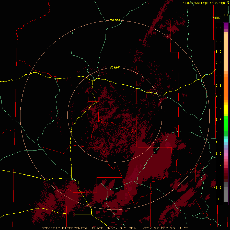230x230 pixels.
Task: Click the 5.0 value on the color scale
Action: (218, 97)
